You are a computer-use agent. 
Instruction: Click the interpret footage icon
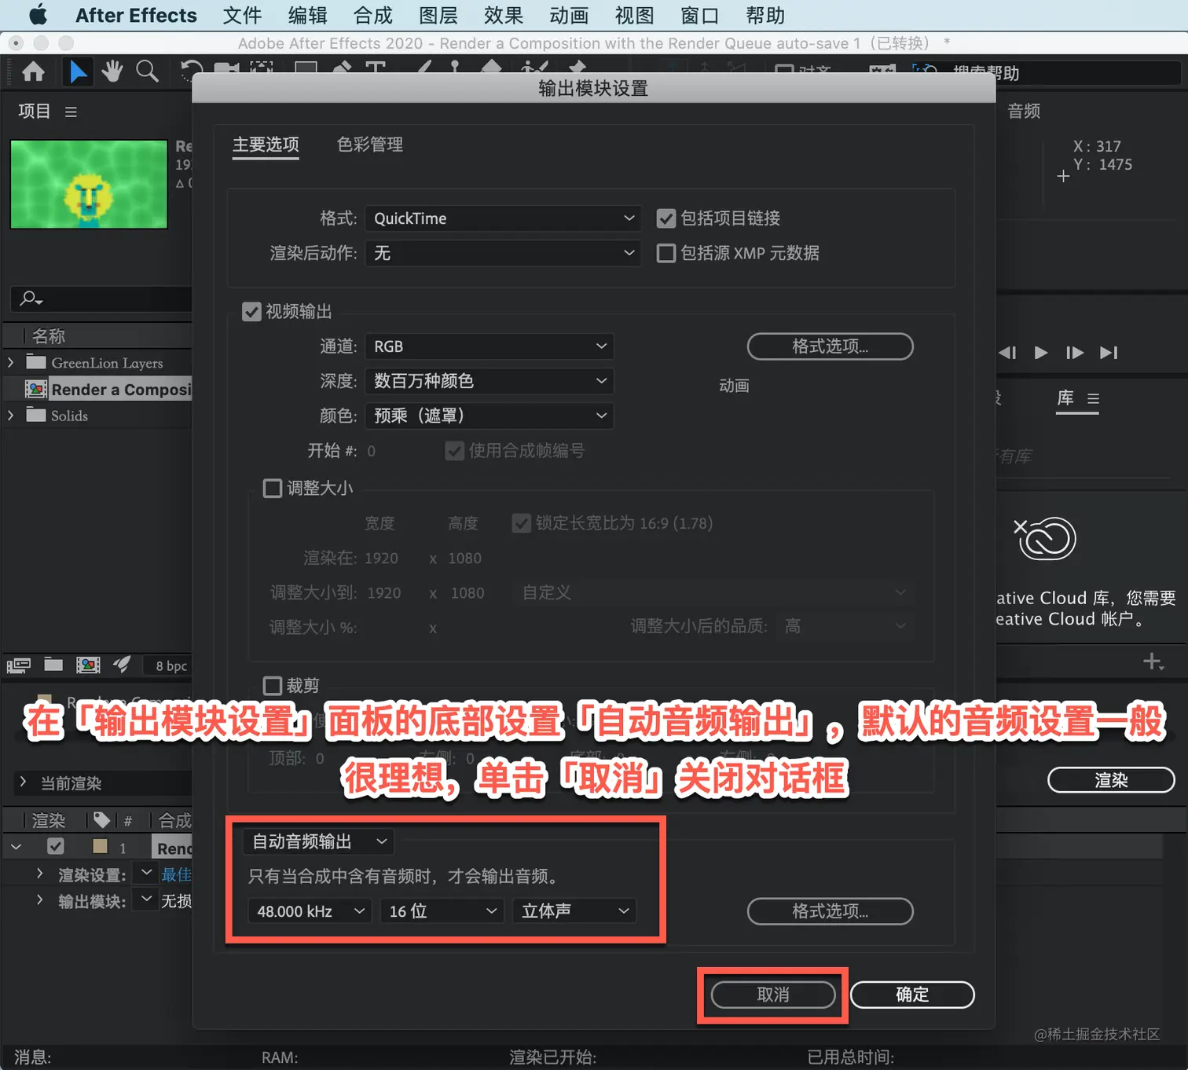(19, 665)
